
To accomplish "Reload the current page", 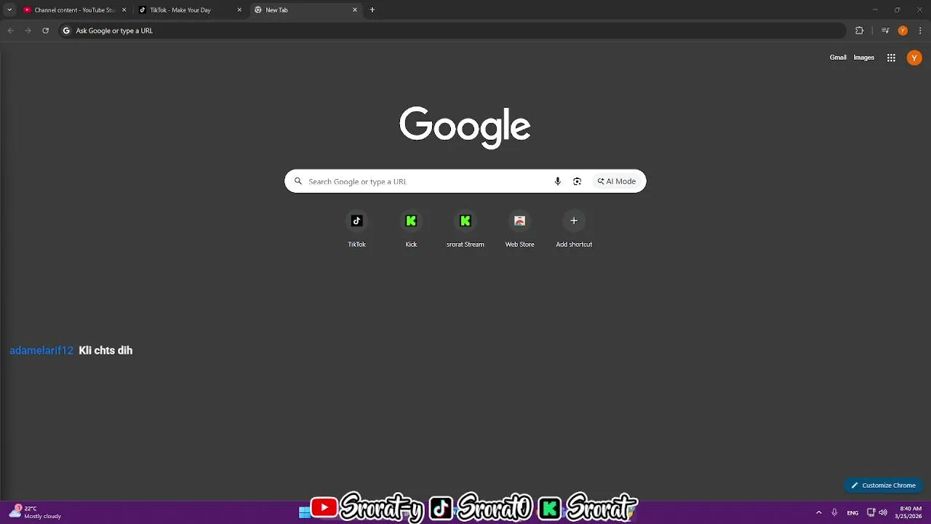I will click(x=45, y=31).
